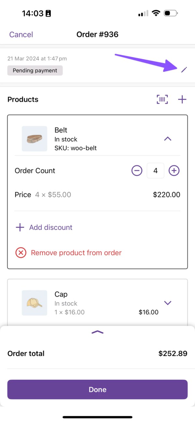This screenshot has height=422, width=195.
Task: Tap the Belt quantity field
Action: coord(155,171)
